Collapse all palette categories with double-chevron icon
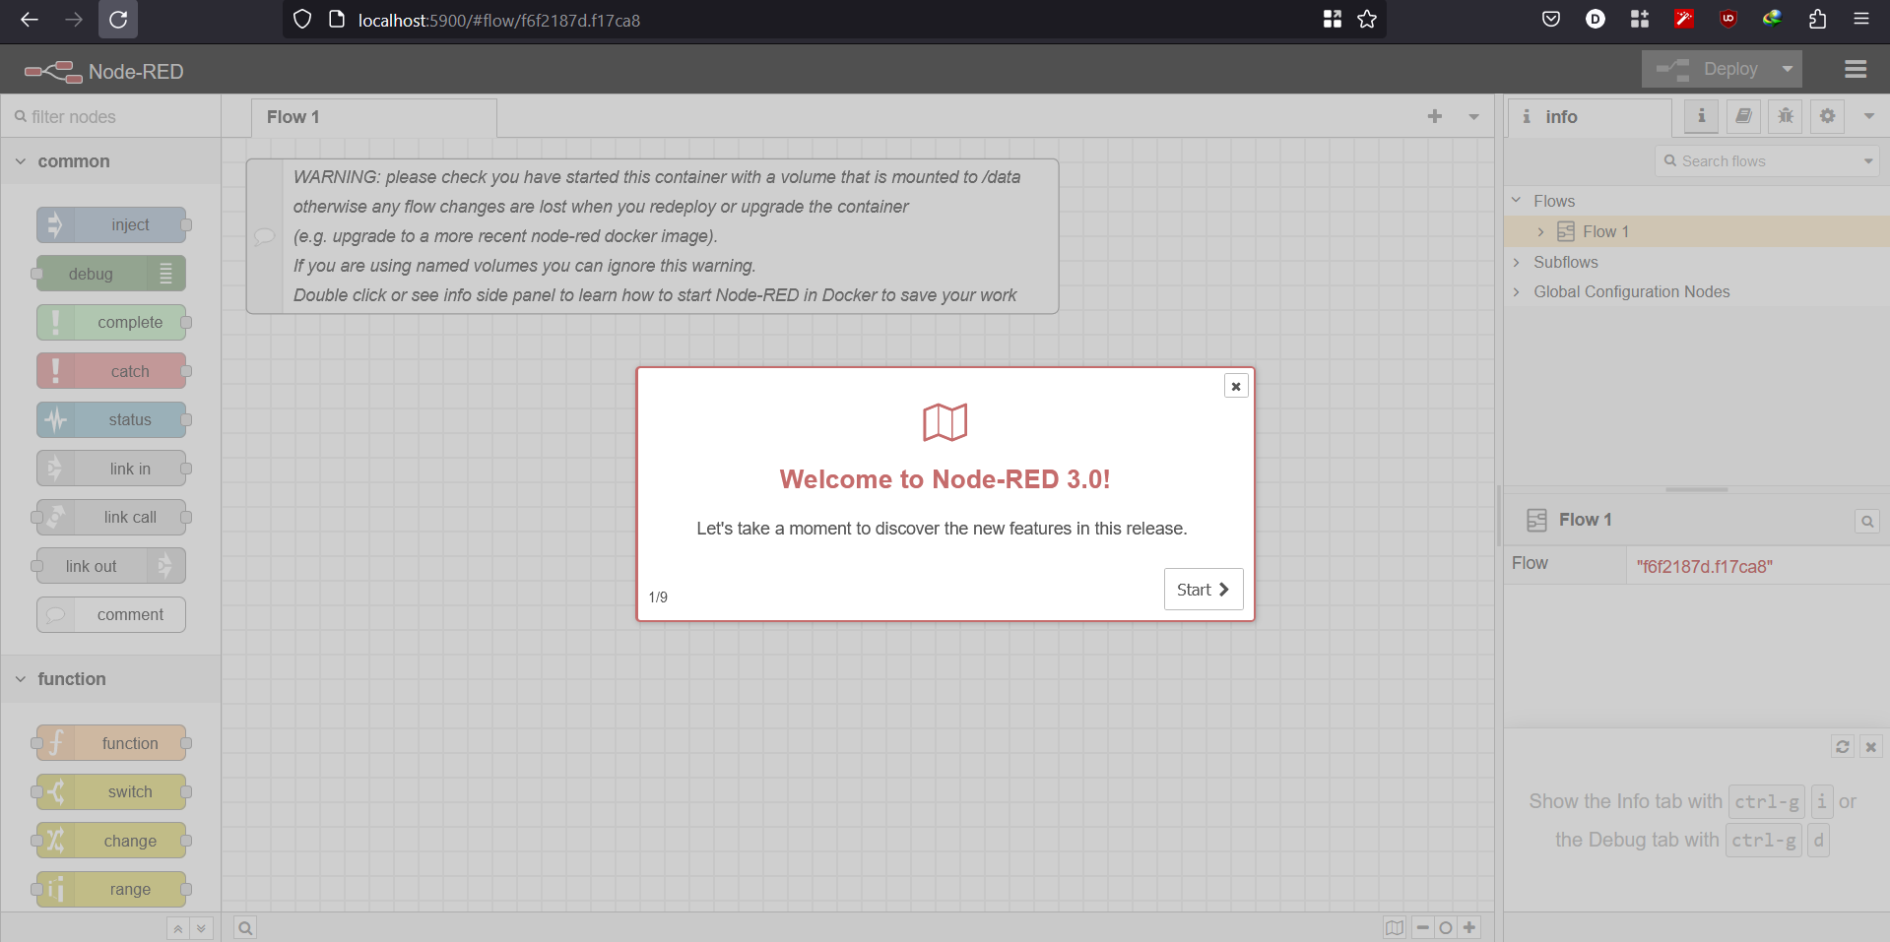The height and width of the screenshot is (942, 1890). [177, 927]
